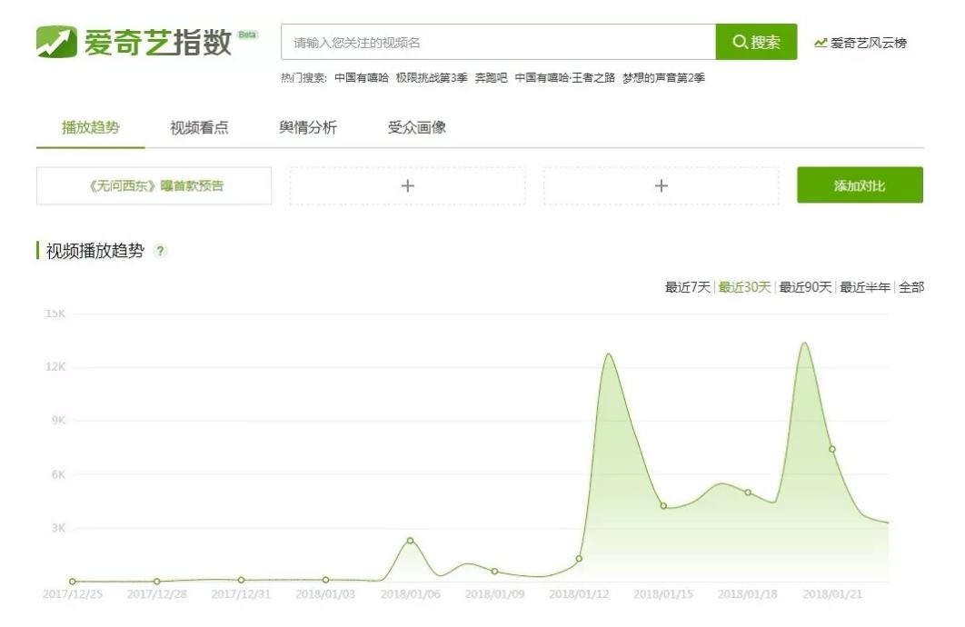
Task: Click the question mark help icon
Action: (x=161, y=251)
